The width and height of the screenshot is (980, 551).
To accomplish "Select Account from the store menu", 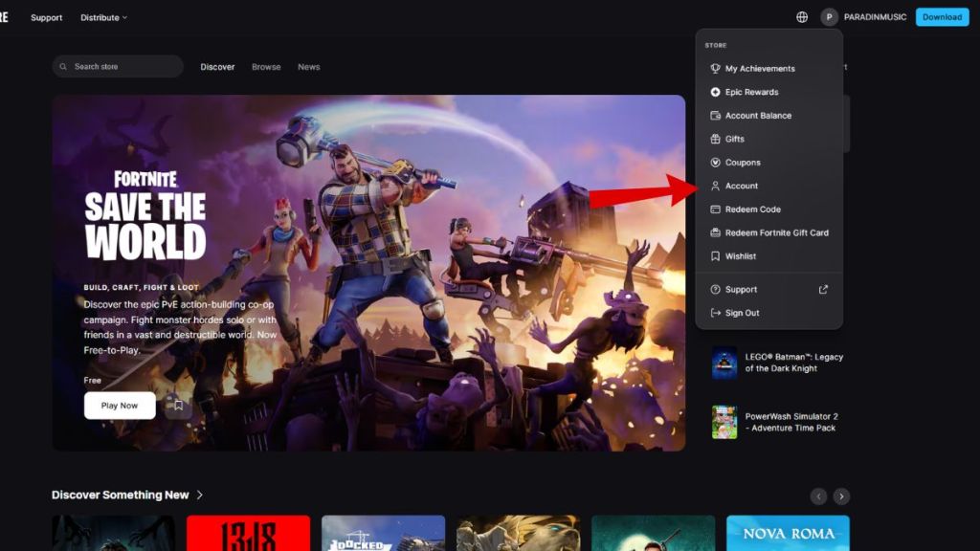I will coord(742,186).
